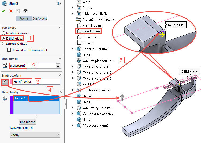Decrease draft angle with down stepper
This screenshot has height=143, width=201.
point(58,67)
